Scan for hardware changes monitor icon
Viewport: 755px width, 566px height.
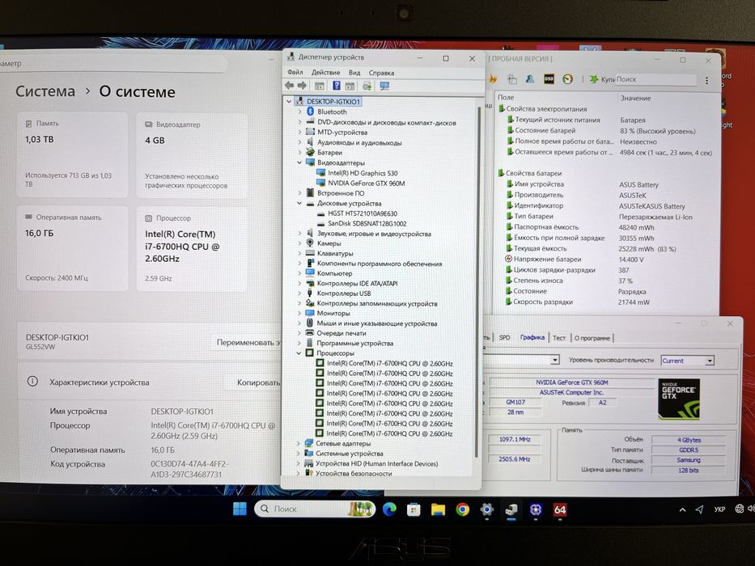click(384, 87)
